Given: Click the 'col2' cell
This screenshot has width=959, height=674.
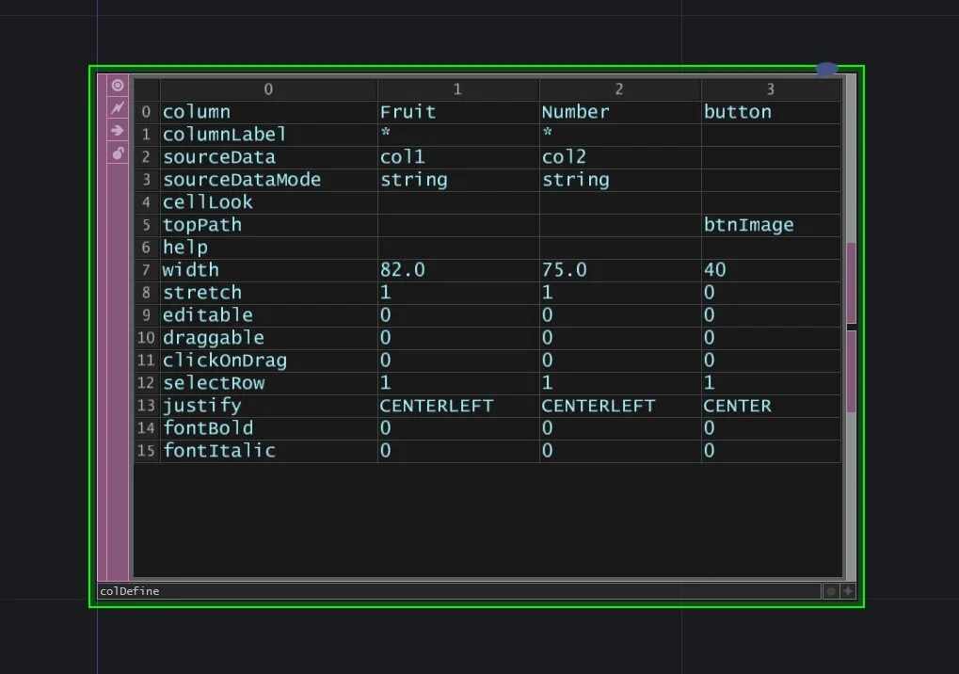Looking at the screenshot, I should pyautogui.click(x=619, y=157).
